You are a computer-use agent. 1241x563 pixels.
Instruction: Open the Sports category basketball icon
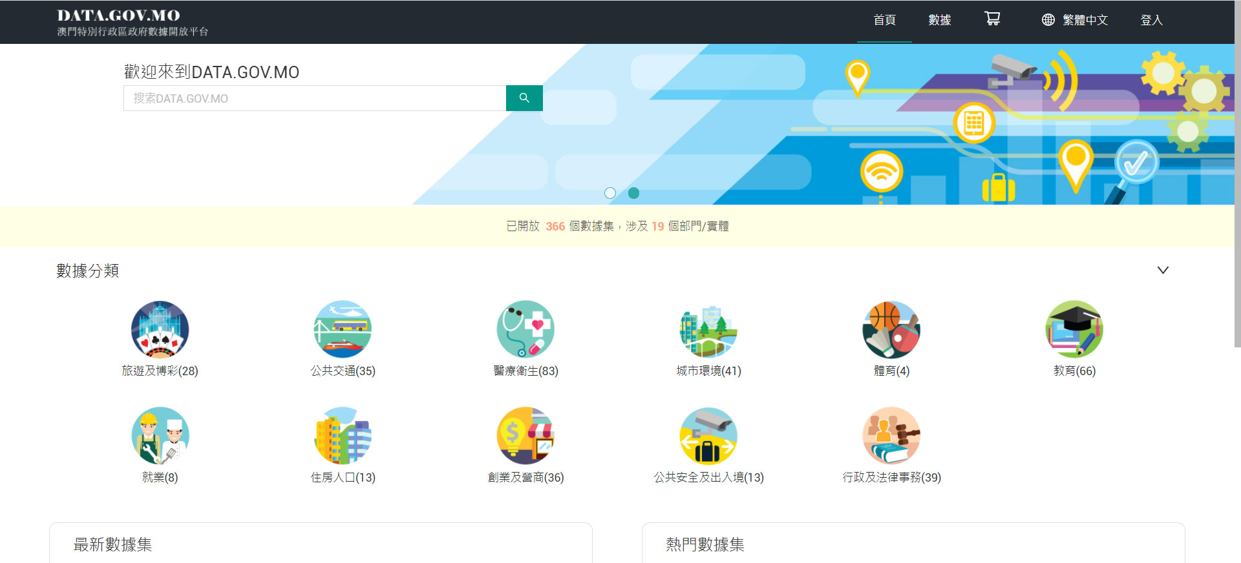click(891, 329)
